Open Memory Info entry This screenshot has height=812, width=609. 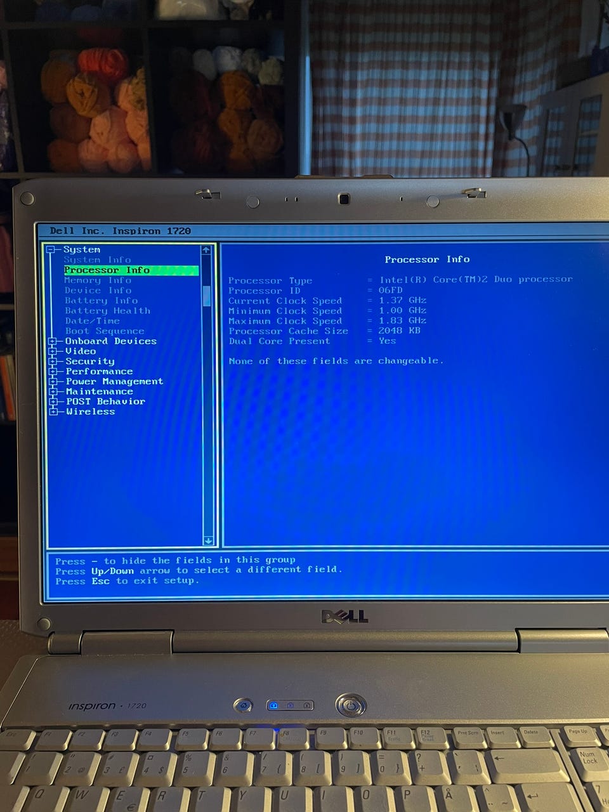(98, 280)
